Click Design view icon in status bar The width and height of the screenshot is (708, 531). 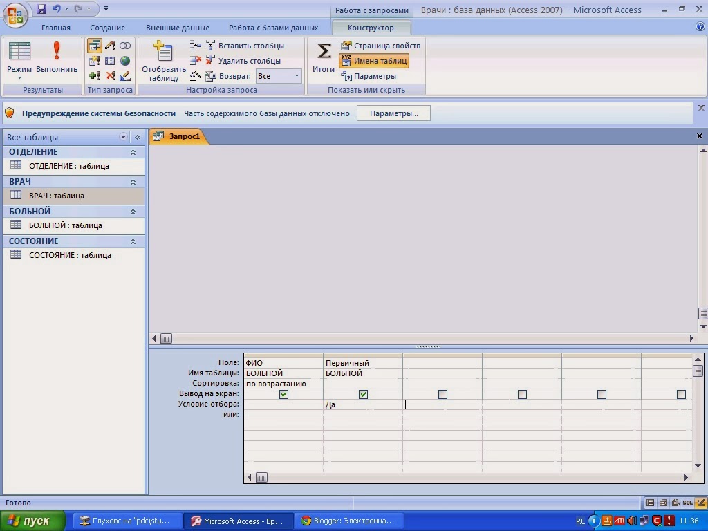pyautogui.click(x=700, y=503)
